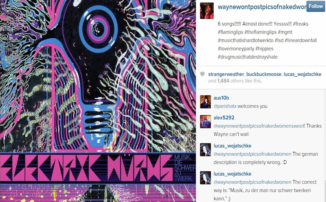The width and height of the screenshot is (326, 202).
Task: Open the #drugmusicthatdestroyshate hashtag
Action: pos(248,57)
